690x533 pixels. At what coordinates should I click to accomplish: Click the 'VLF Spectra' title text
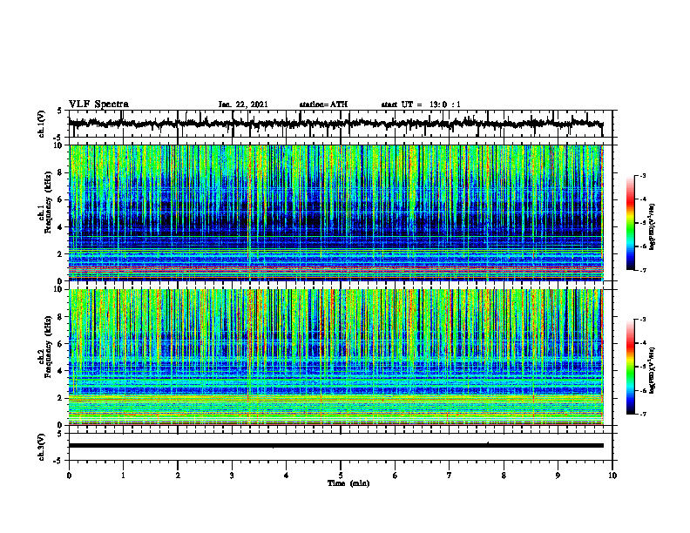point(98,105)
